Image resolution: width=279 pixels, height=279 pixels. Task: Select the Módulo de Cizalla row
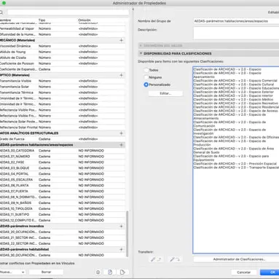[63, 58]
